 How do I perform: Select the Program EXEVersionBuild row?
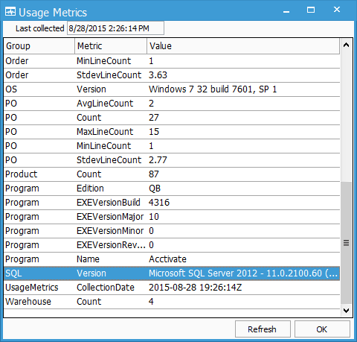click(172, 203)
